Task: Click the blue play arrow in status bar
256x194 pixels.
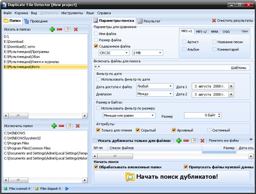Action: point(67,189)
